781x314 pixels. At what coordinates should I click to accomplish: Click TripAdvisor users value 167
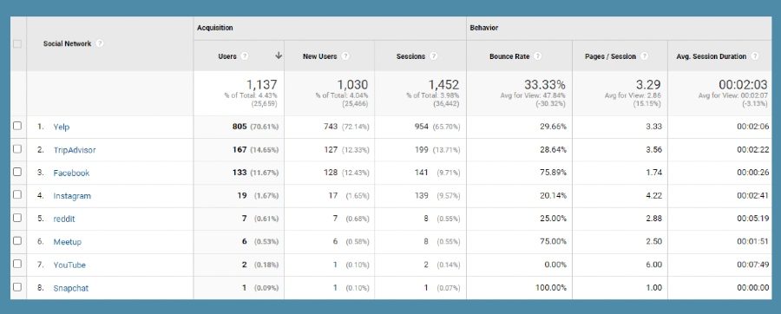click(240, 150)
